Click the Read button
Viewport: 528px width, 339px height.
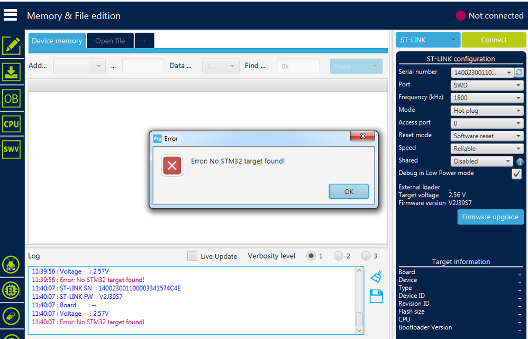pos(356,66)
